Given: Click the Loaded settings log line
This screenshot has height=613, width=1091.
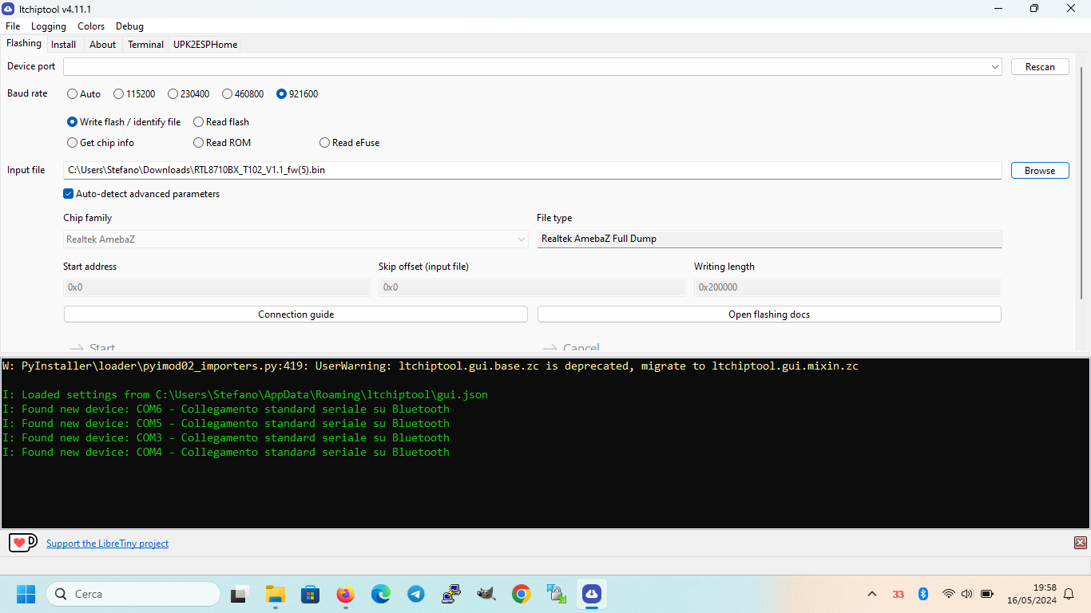Looking at the screenshot, I should pos(245,395).
